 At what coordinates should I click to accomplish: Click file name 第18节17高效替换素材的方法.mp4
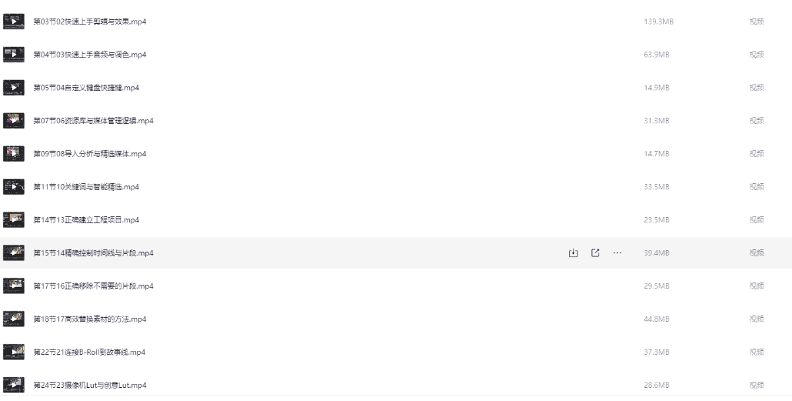coord(90,319)
